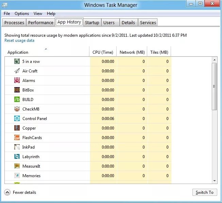Switch to the Details tab
Screen dimensions: 222x203
(129, 22)
